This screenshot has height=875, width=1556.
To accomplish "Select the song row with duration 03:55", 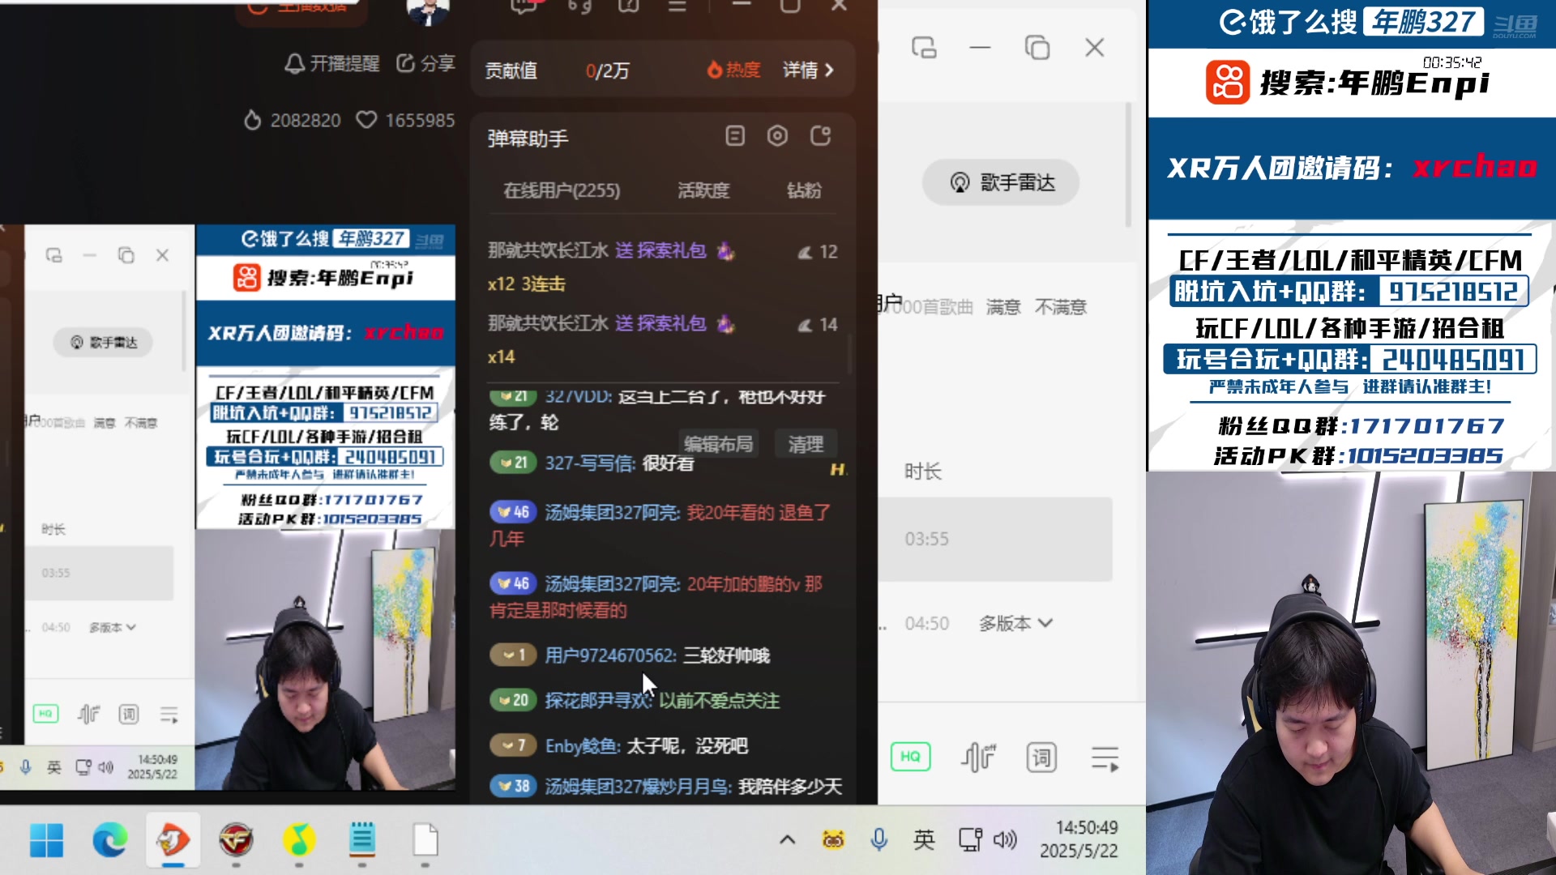I will [x=995, y=539].
